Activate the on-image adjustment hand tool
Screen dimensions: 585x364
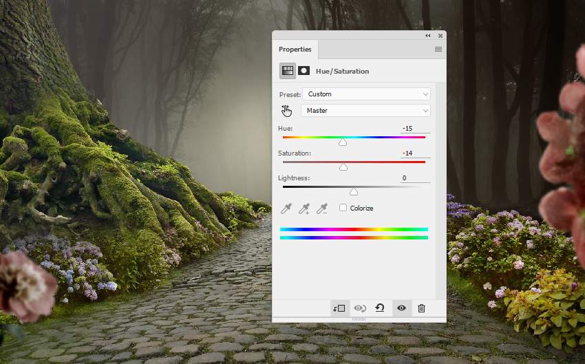click(x=286, y=111)
